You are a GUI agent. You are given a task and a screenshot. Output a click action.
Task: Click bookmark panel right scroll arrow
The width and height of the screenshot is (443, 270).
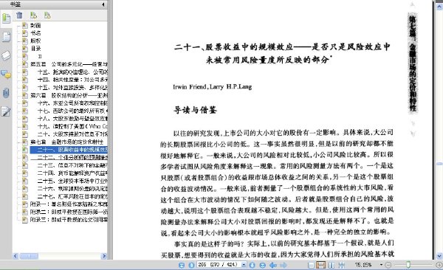(x=104, y=256)
